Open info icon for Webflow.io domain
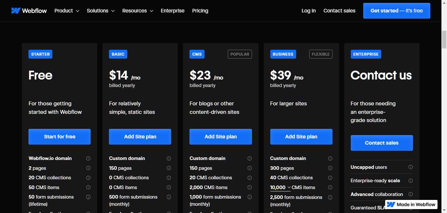 [88, 158]
